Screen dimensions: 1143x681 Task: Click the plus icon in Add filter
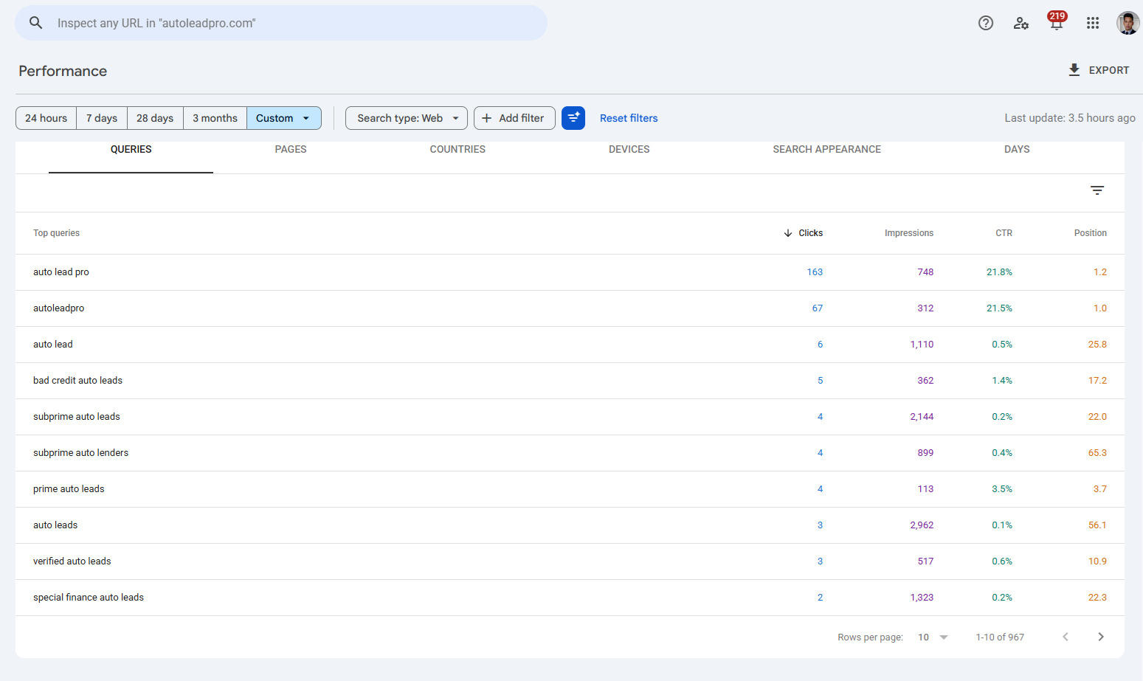[487, 118]
